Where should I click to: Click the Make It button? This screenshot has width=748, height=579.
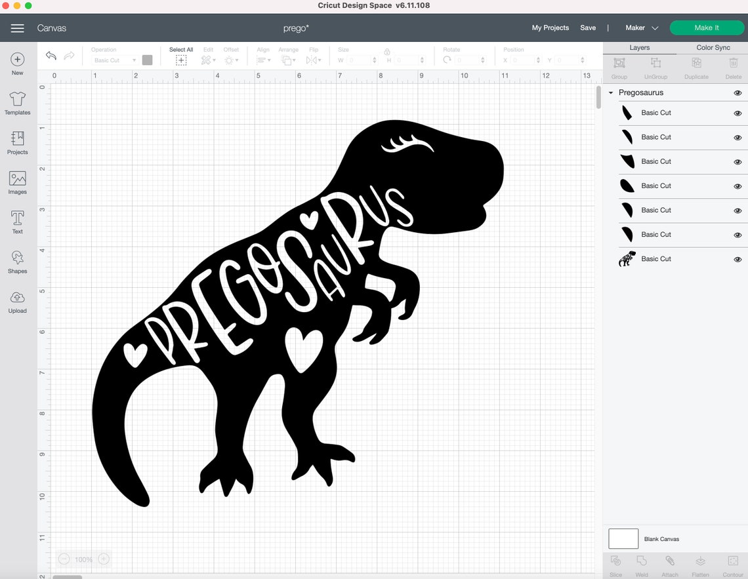[707, 28]
